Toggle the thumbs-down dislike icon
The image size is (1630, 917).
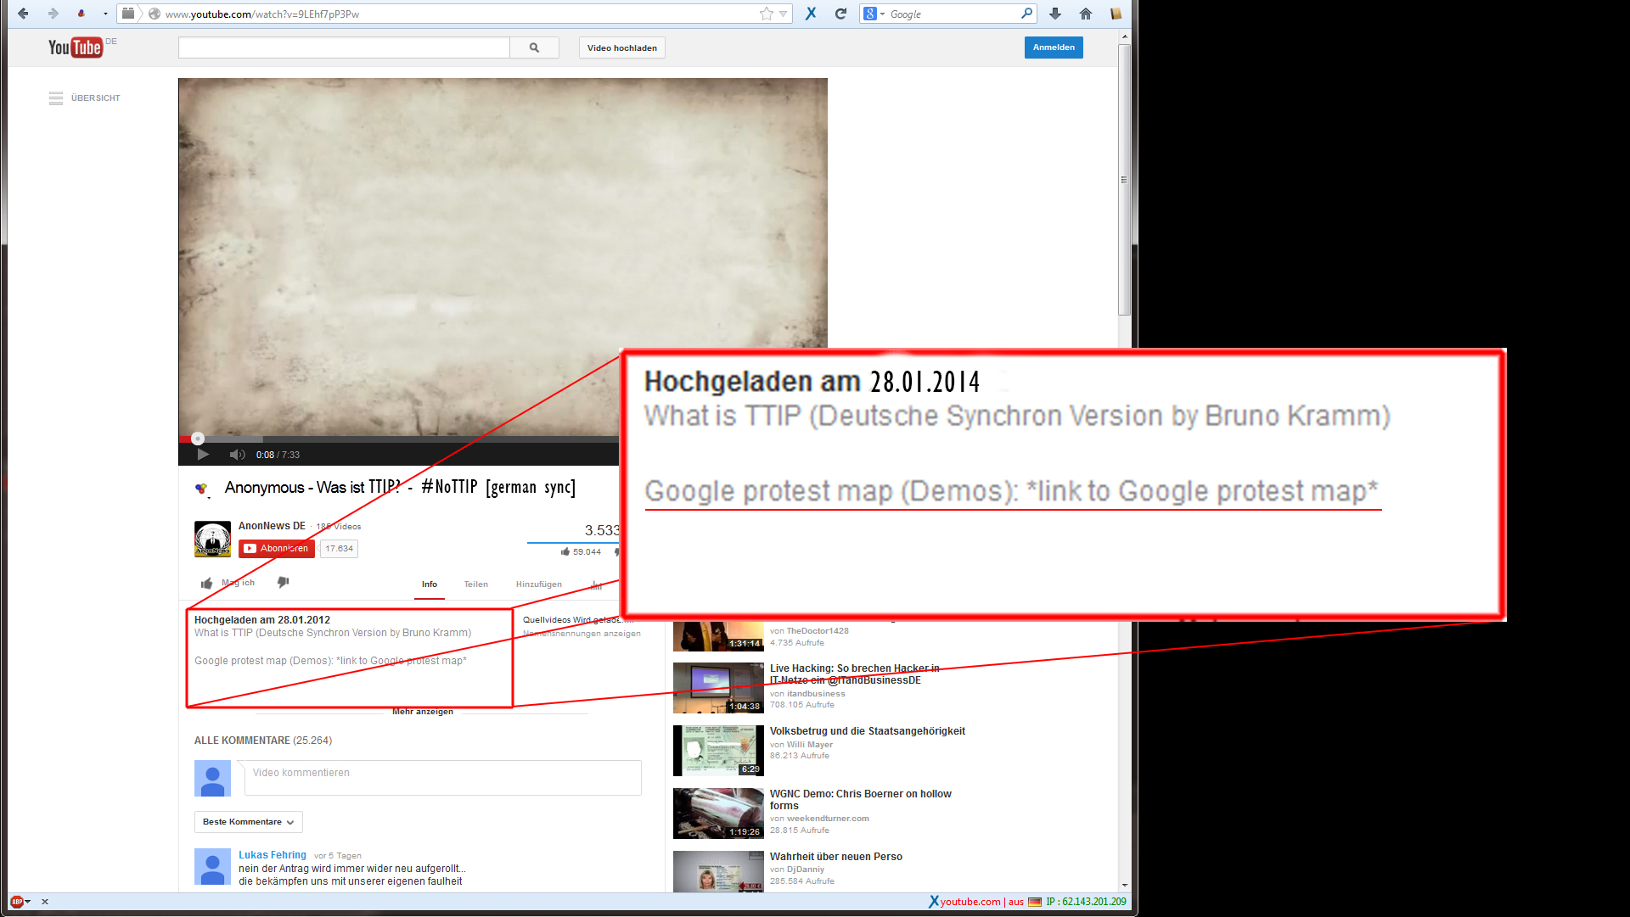point(284,582)
